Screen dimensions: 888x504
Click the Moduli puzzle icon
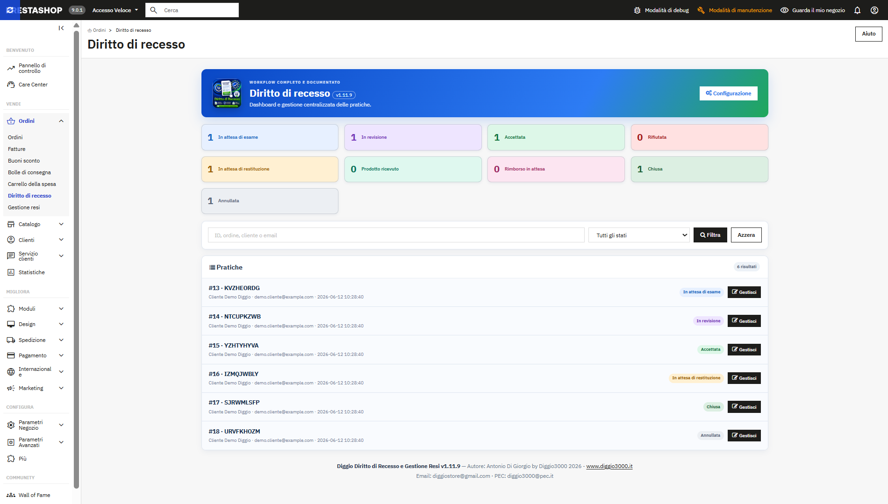point(11,309)
